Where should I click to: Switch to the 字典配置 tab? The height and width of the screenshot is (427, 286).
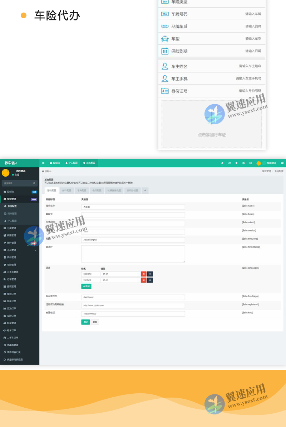[x=82, y=191]
